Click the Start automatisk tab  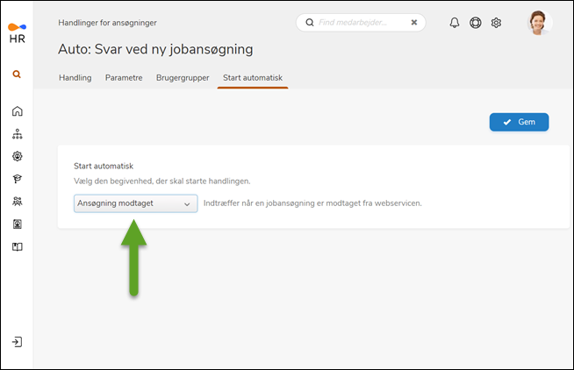(253, 78)
